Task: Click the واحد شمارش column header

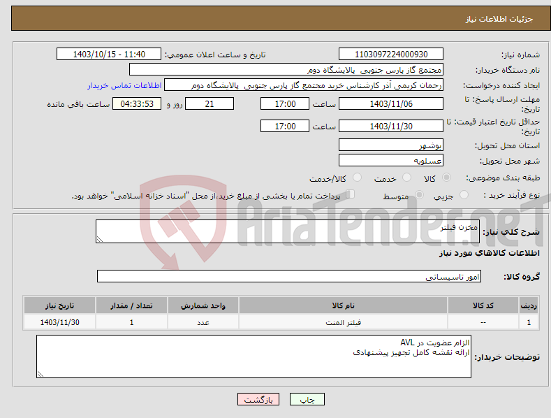Action: click(203, 305)
